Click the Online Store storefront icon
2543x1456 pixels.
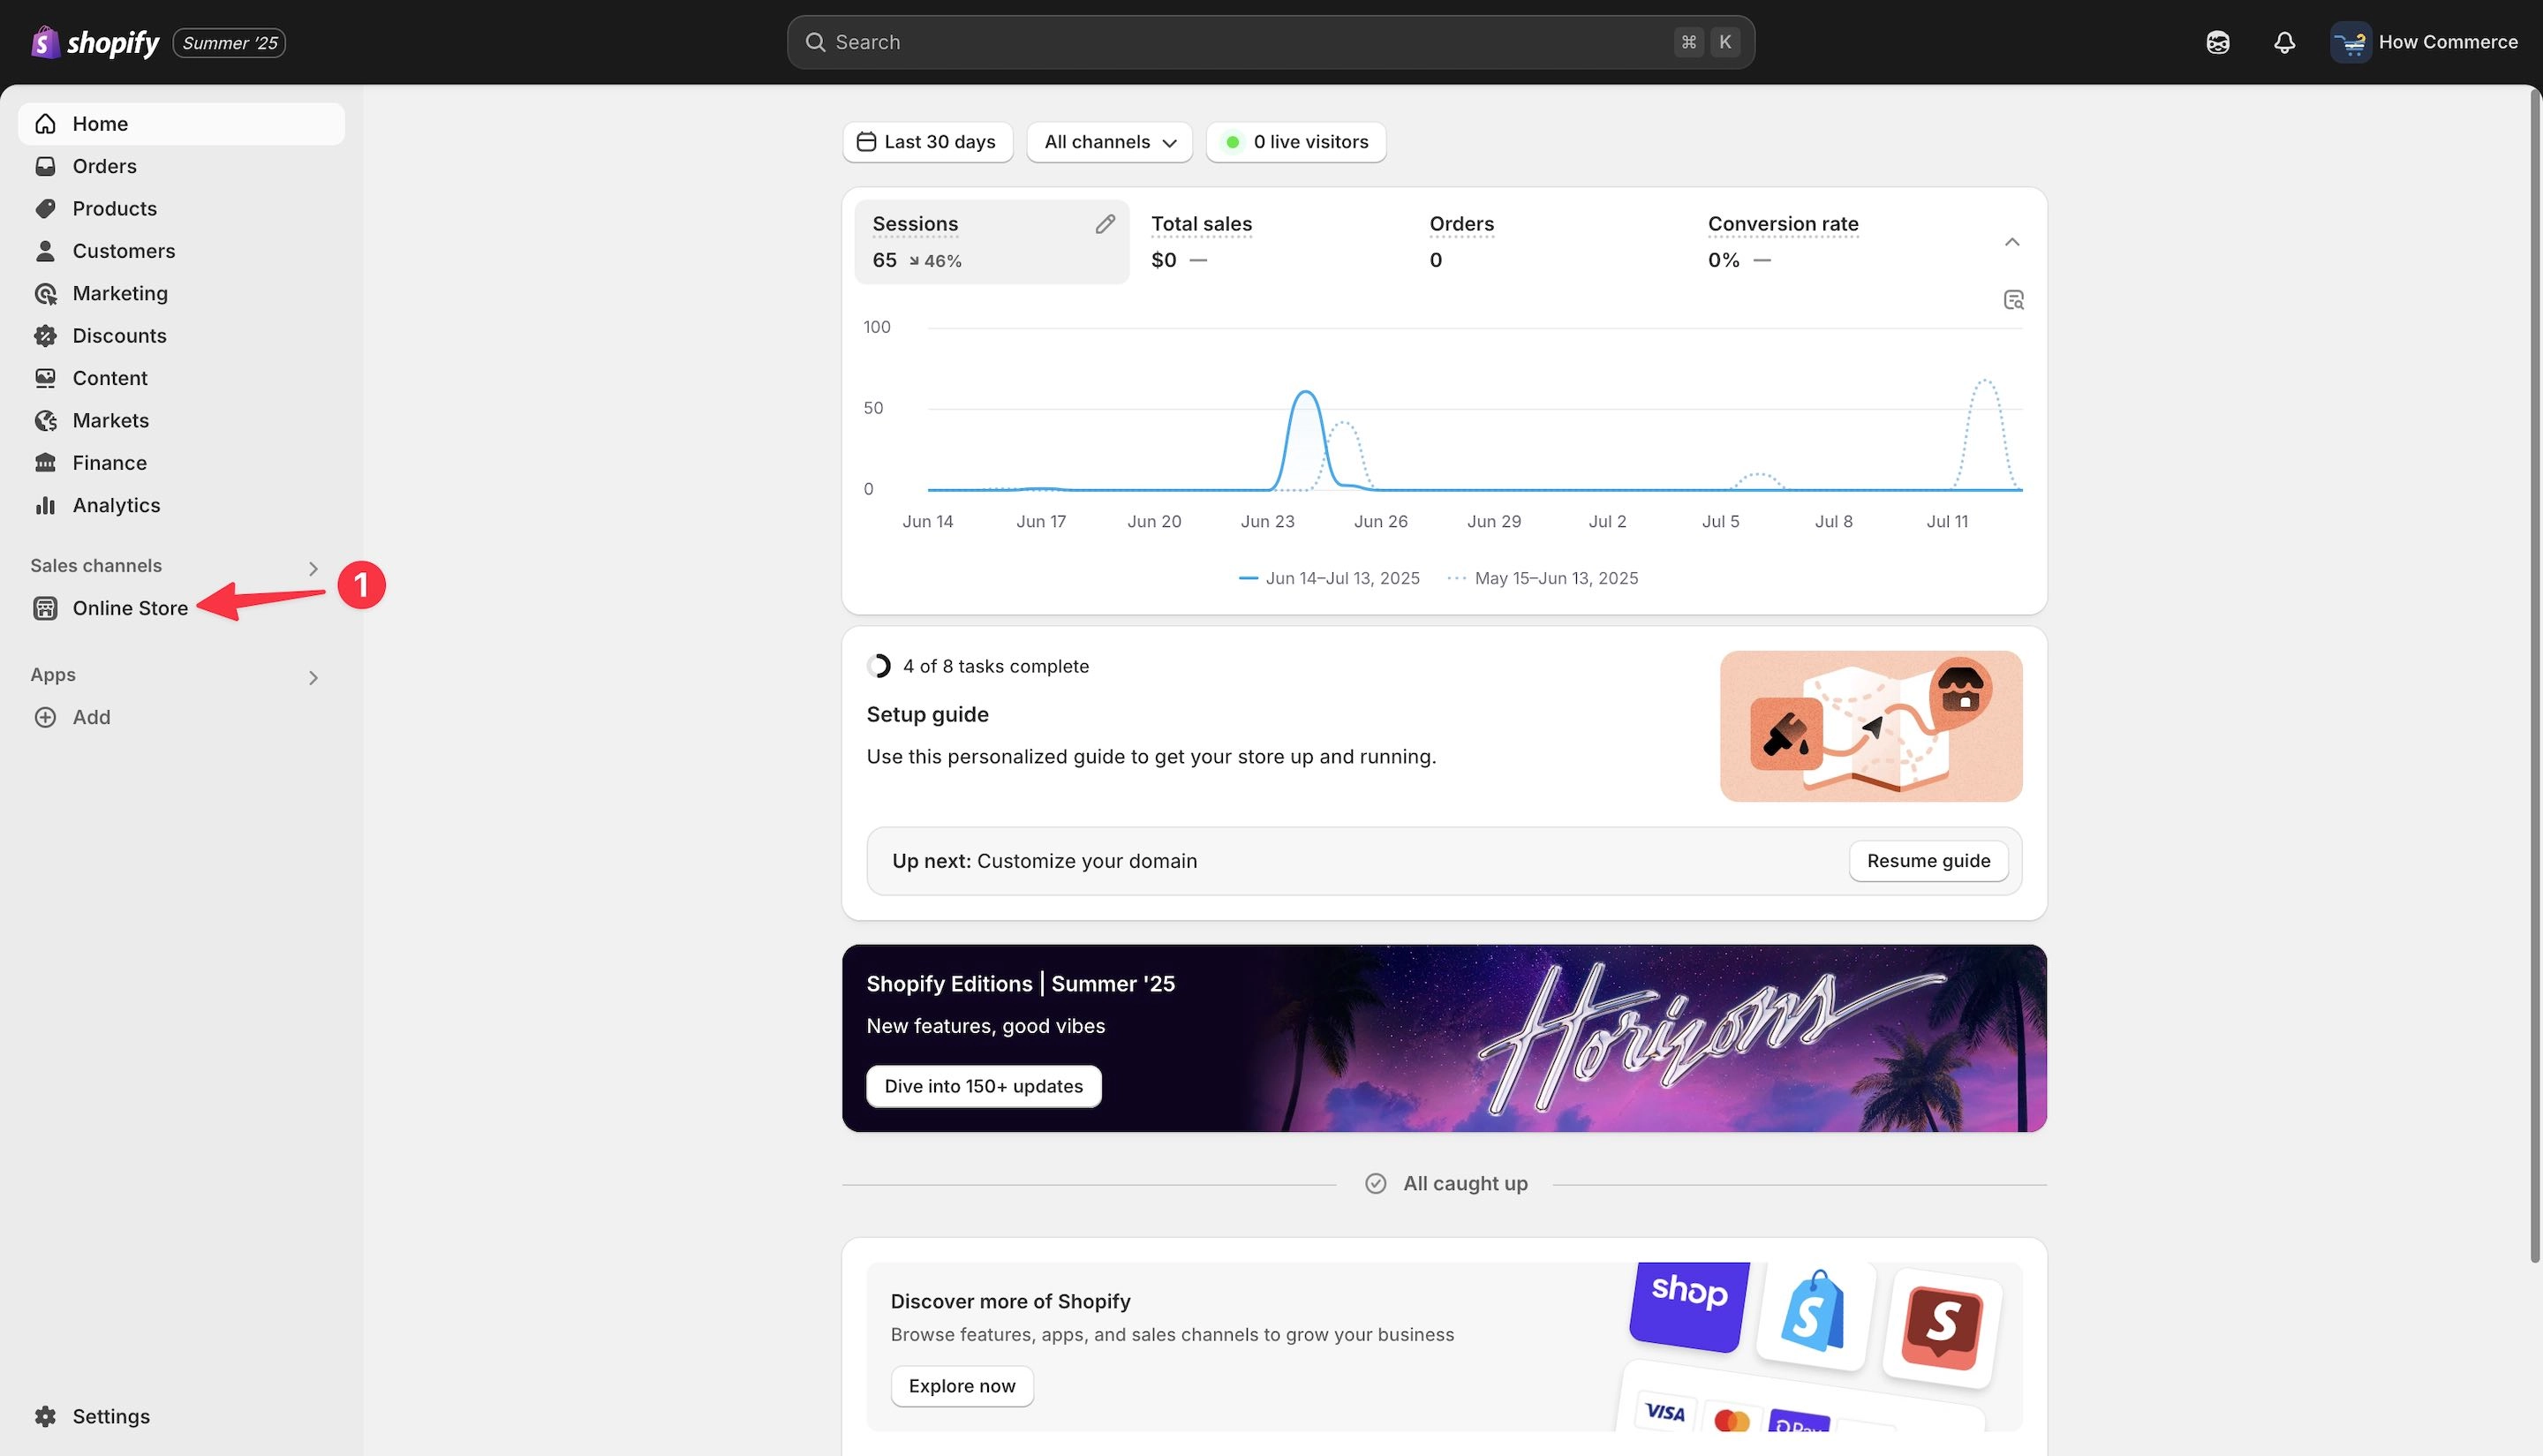[45, 608]
